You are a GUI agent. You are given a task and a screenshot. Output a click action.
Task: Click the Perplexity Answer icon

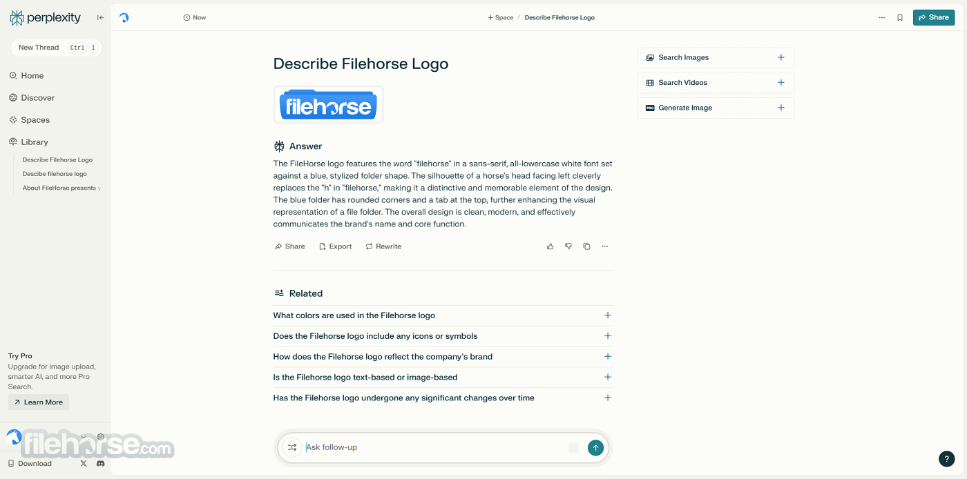pos(279,146)
